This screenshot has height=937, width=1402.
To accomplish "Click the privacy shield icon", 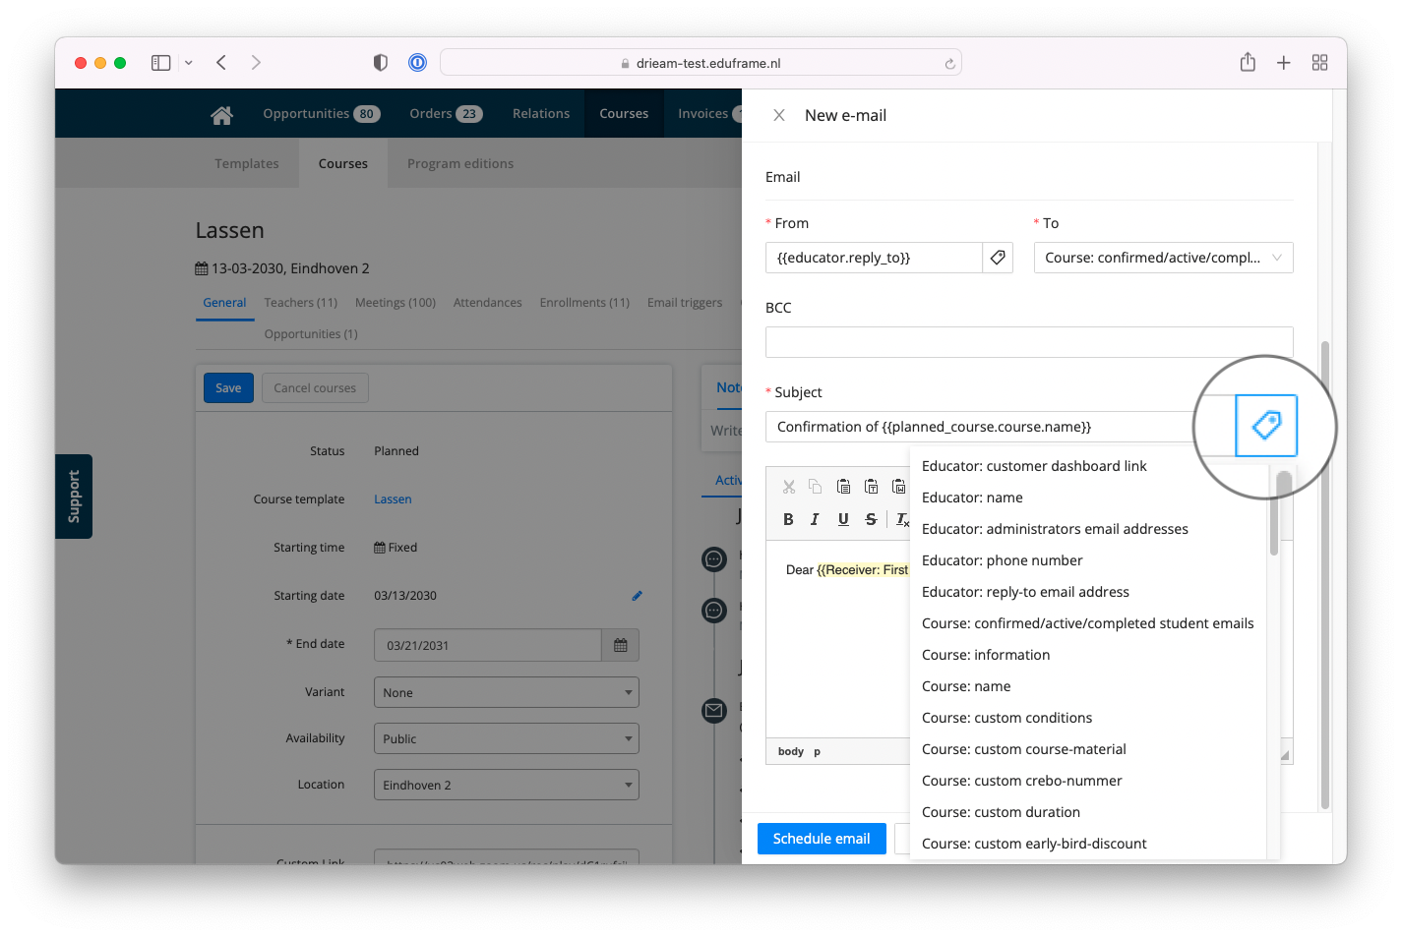I will [381, 63].
